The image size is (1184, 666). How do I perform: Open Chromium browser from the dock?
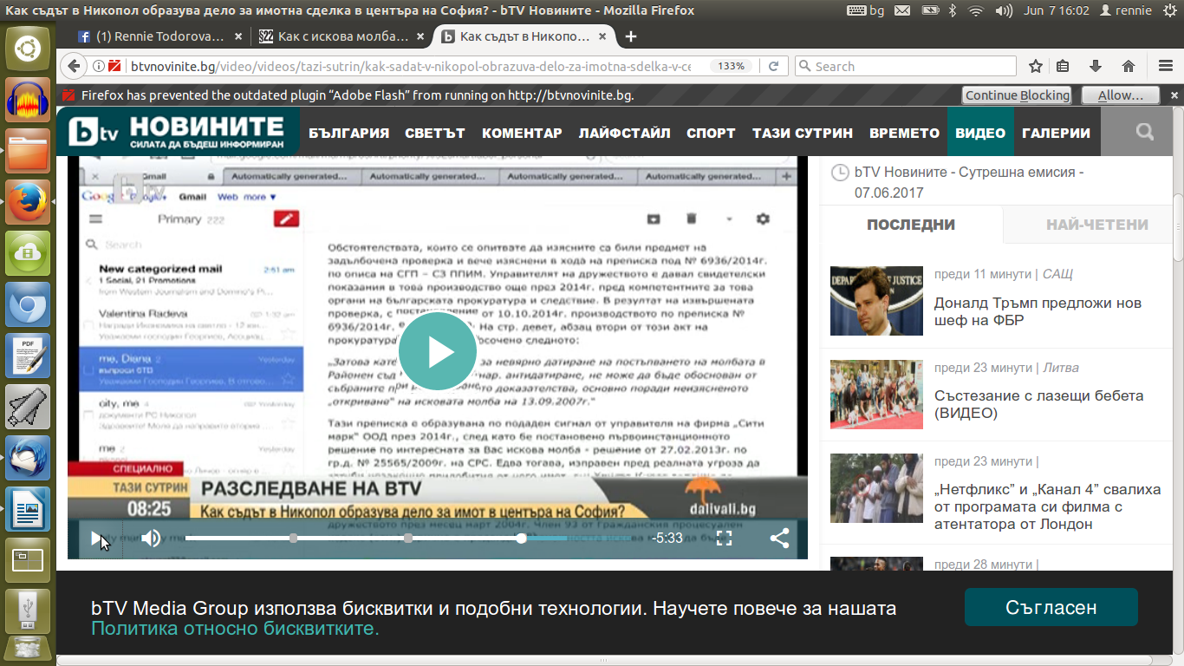[28, 305]
